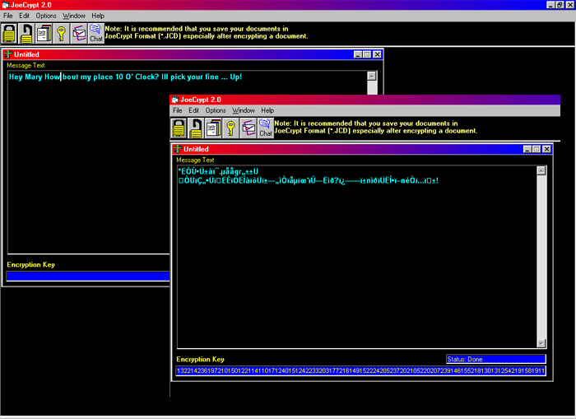
Task: Click the scroll-up arrow of the encrypted message area
Action: point(541,170)
